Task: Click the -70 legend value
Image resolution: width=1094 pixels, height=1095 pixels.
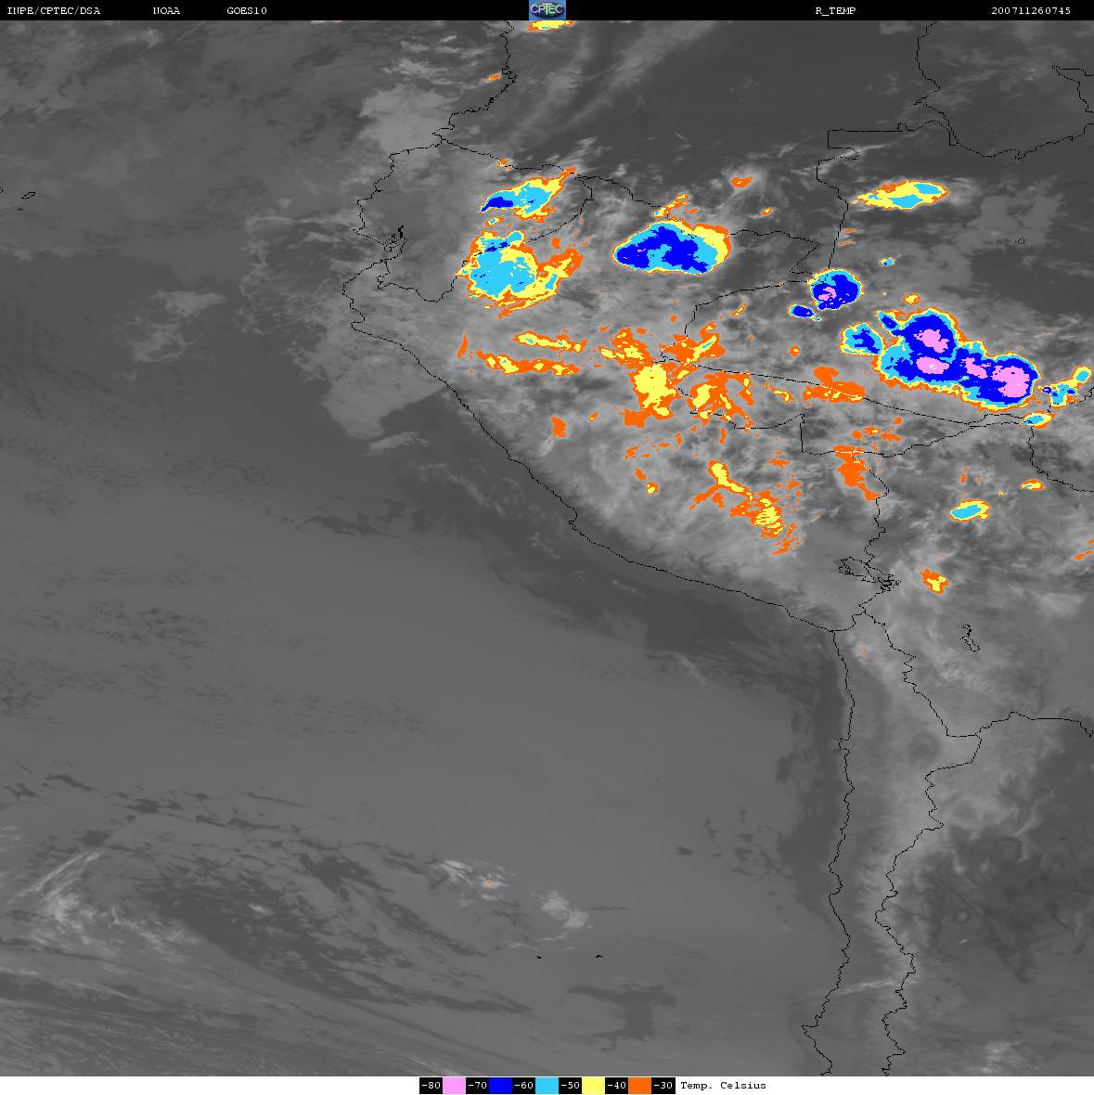Action: point(478,1085)
